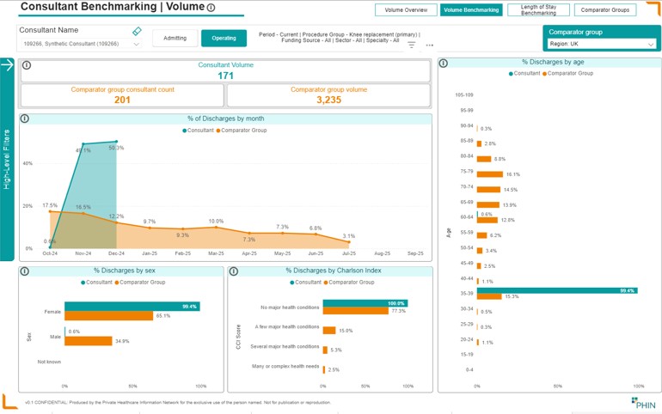Clear Consultant Name selection with eraser icon
Screen dimensions: 662x414
click(137, 31)
